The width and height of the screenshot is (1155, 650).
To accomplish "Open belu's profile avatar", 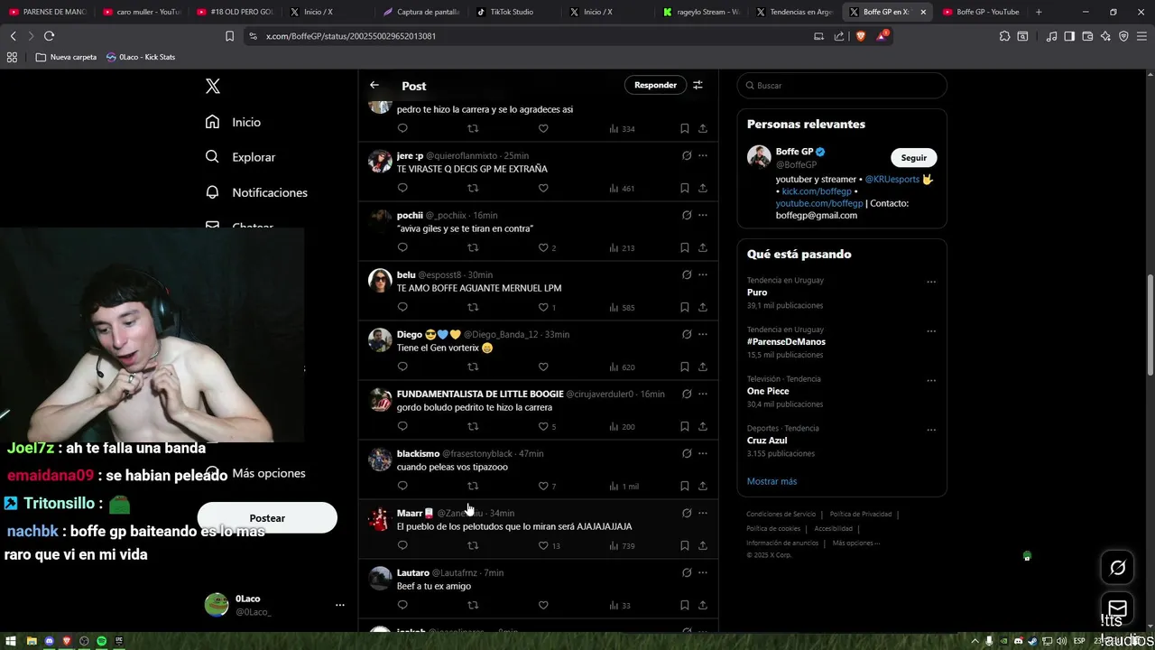I will tap(380, 280).
